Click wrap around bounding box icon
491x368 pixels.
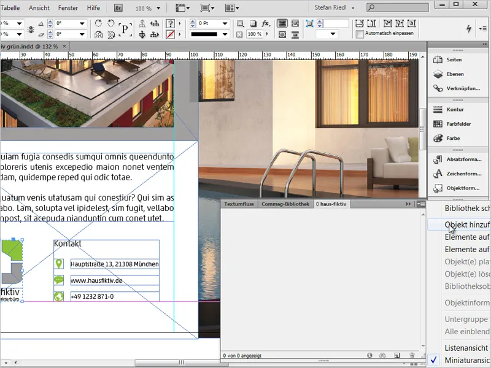coord(295,23)
